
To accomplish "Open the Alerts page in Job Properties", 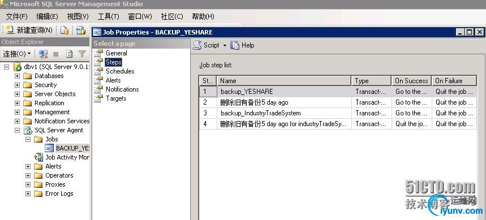I will tap(113, 80).
